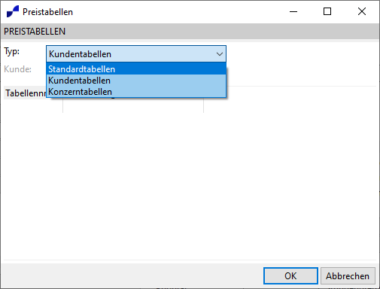Sort by the Tabellennr column header

pyautogui.click(x=25, y=93)
